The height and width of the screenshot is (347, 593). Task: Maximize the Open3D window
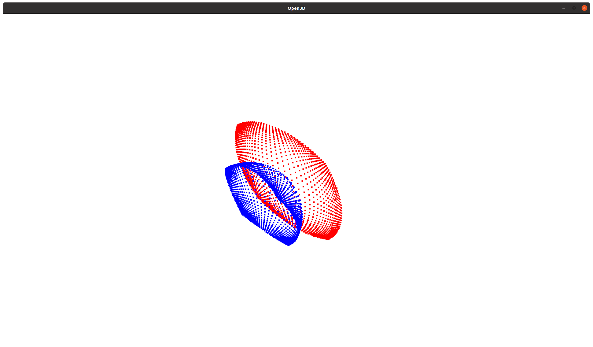pyautogui.click(x=574, y=8)
